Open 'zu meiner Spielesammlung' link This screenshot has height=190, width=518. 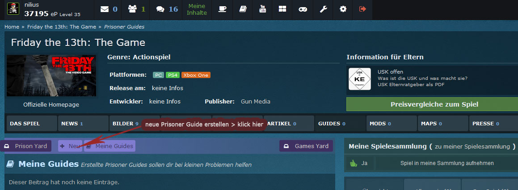[x=472, y=146]
